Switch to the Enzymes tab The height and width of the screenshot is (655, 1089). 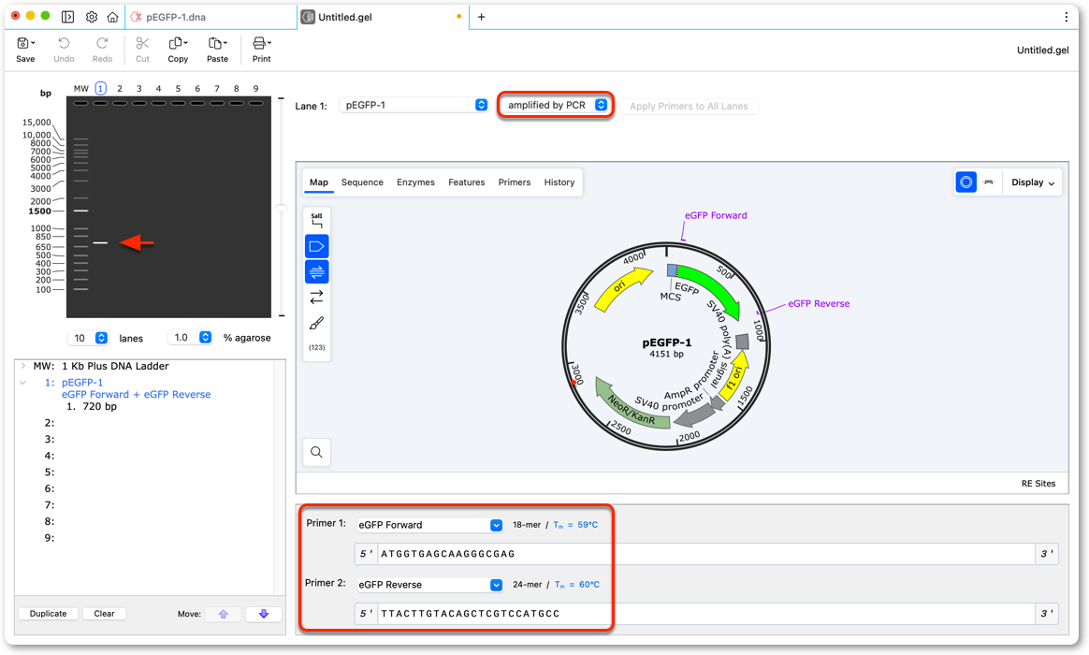click(415, 182)
